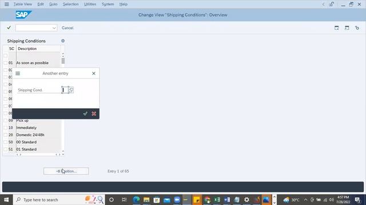
Task: Select row 04 checkbox
Action: 6,84
